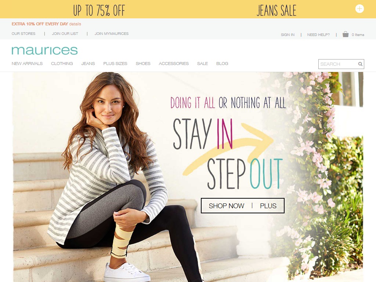Open the Need Help? link
This screenshot has width=376, height=282.
(x=318, y=35)
